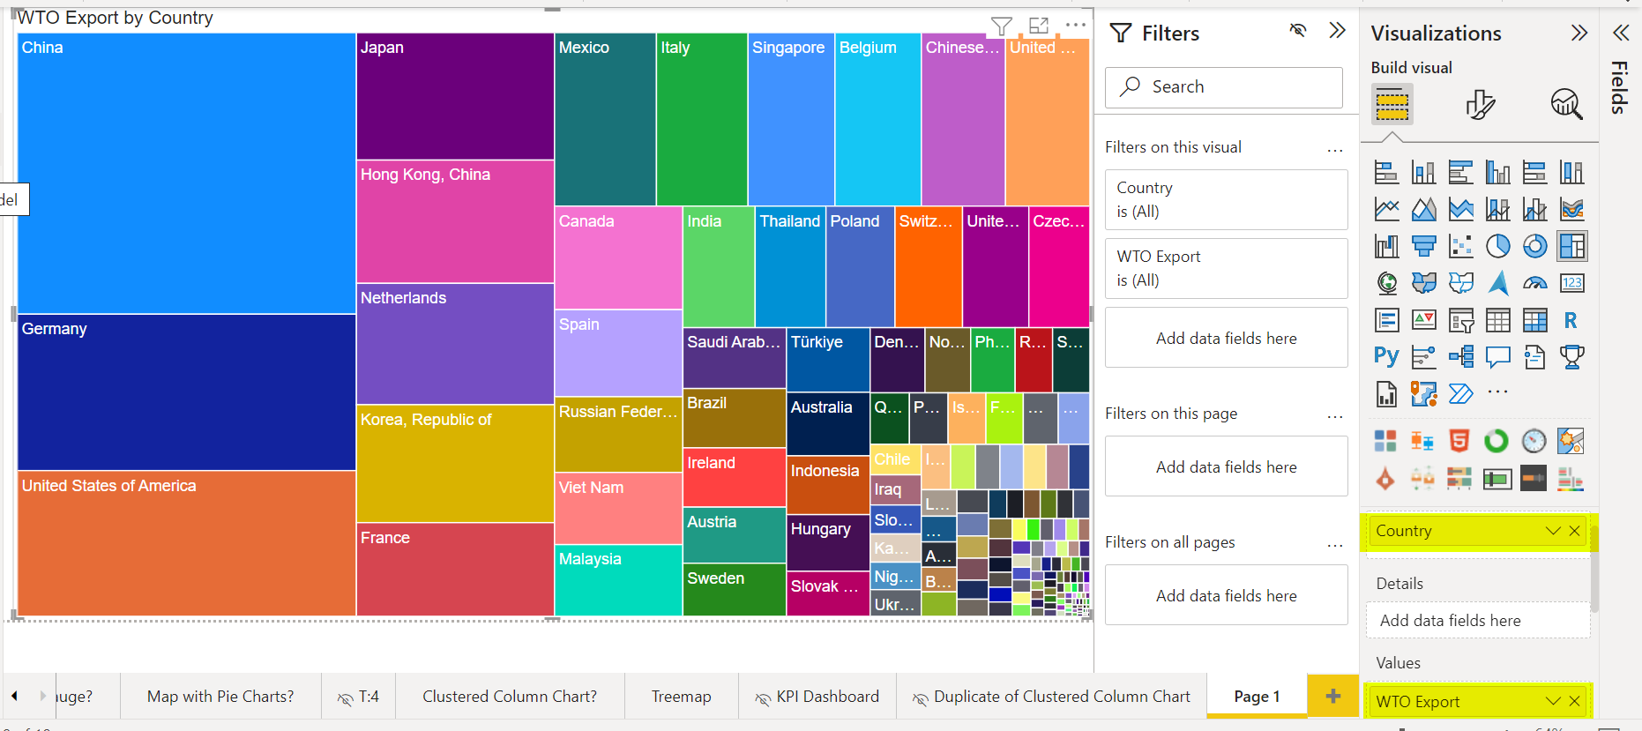Toggle Filters pane visibility eye icon

[1298, 31]
